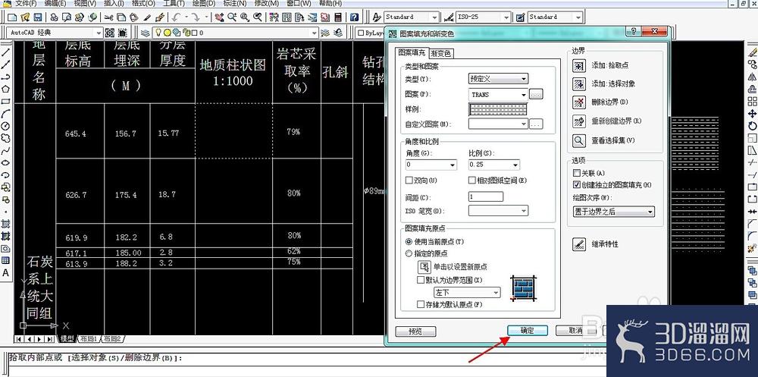
Task: Click the 确定 (OK) button
Action: click(528, 331)
